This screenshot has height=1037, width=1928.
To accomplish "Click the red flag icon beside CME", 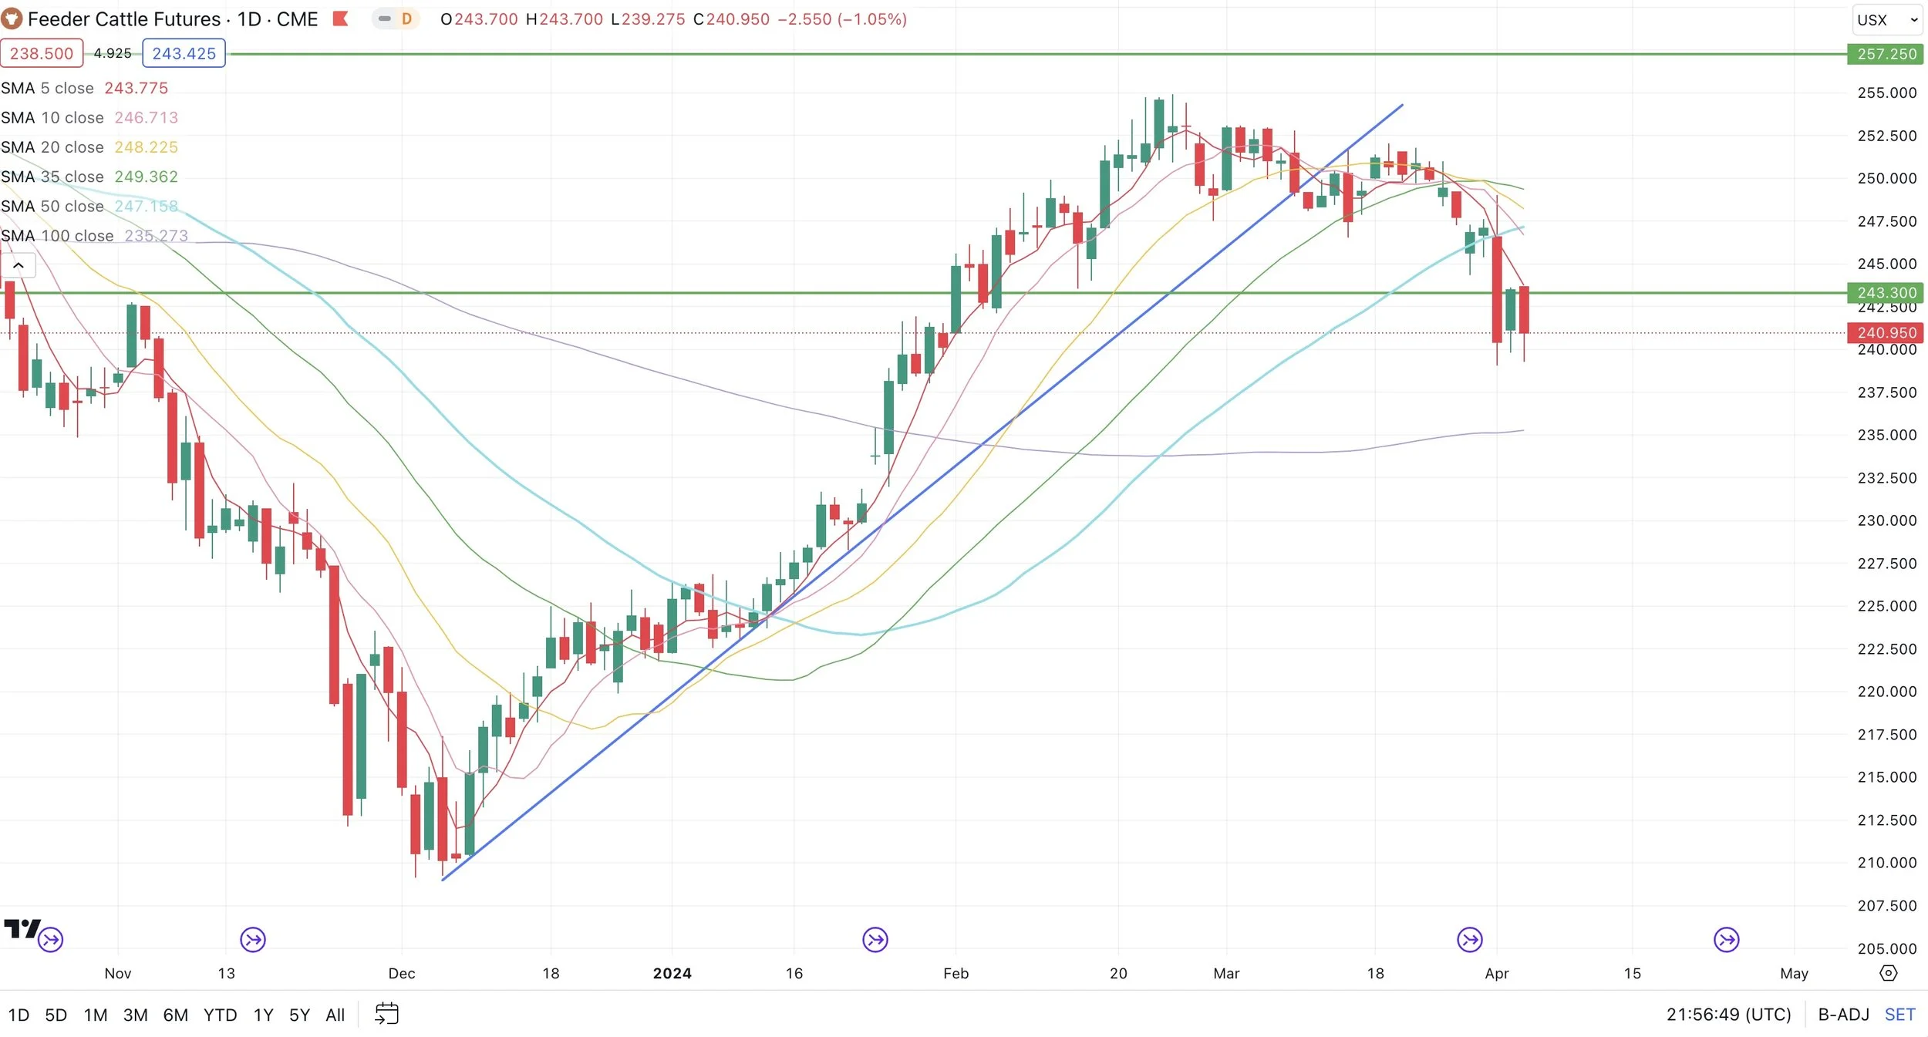I will (x=340, y=19).
